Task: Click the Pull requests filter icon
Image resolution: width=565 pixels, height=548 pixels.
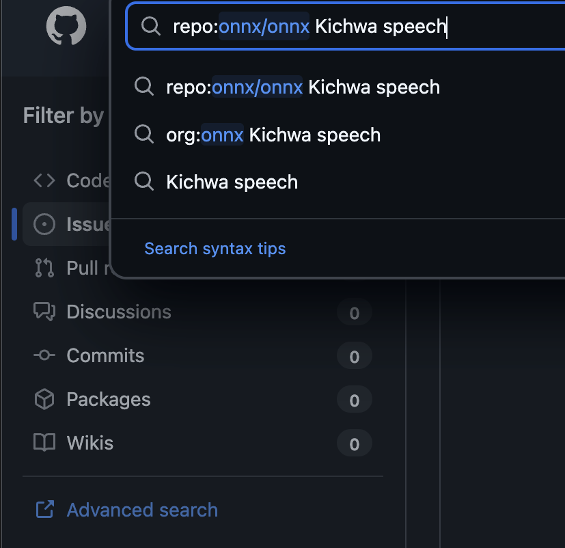Action: click(44, 268)
